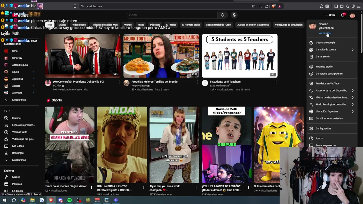
Task: Click the profile avatar in YouTube header
Action: (352, 15)
